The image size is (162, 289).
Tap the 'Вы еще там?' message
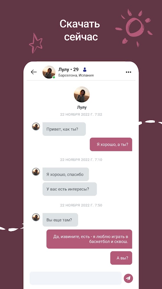[x=60, y=220]
